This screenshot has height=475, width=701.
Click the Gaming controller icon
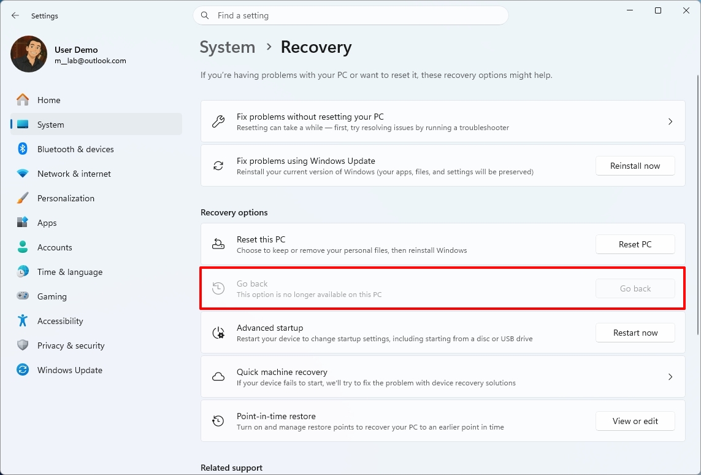(x=22, y=296)
